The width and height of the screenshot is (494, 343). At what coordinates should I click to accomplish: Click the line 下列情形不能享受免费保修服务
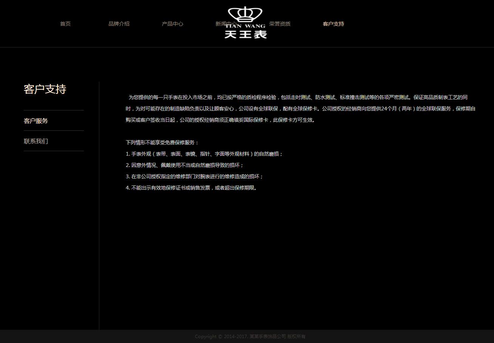(x=162, y=142)
